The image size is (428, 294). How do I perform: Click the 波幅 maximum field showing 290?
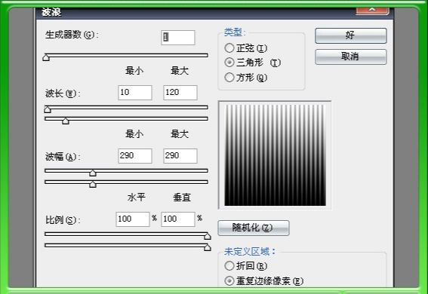tap(180, 156)
